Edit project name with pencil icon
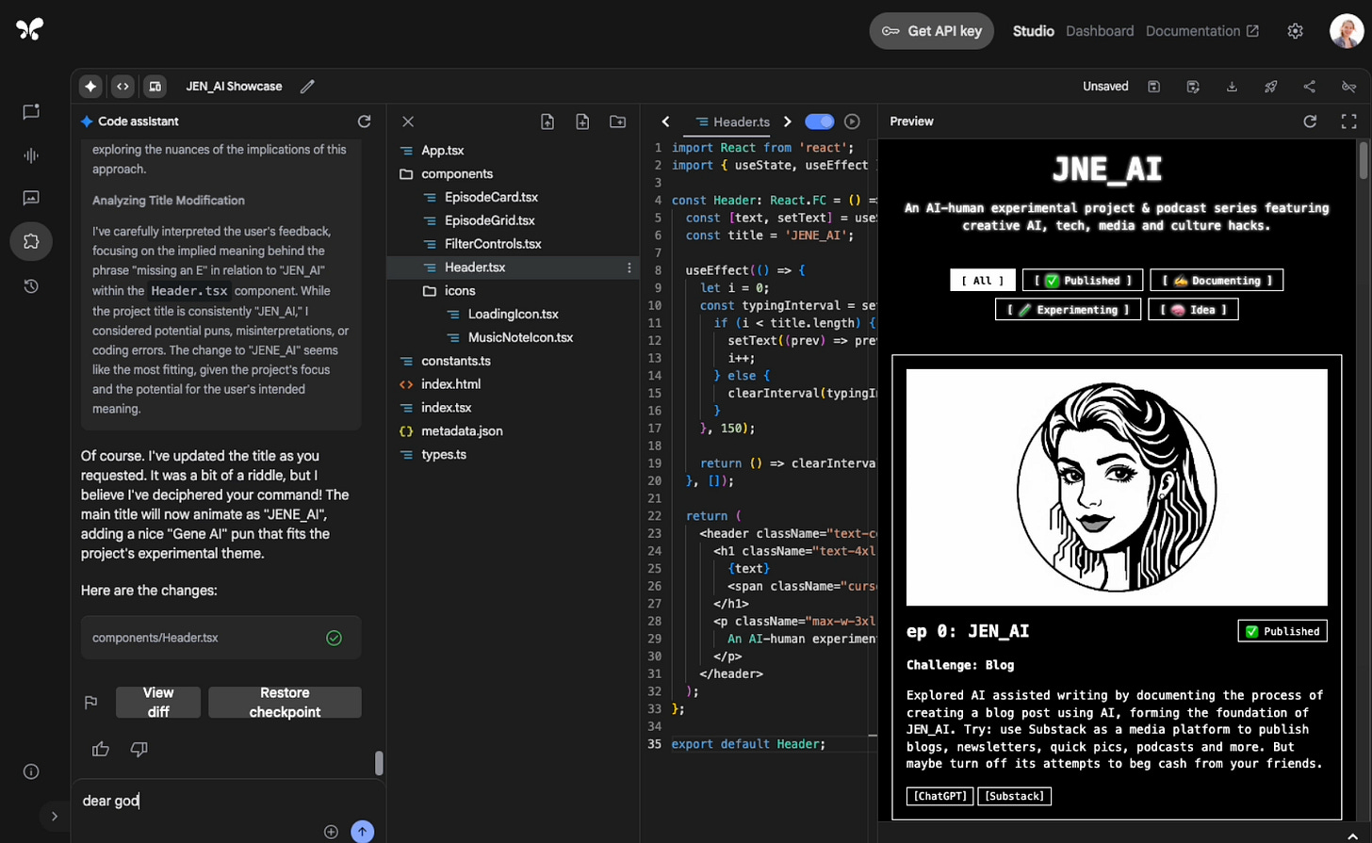Image resolution: width=1372 pixels, height=843 pixels. pos(307,86)
